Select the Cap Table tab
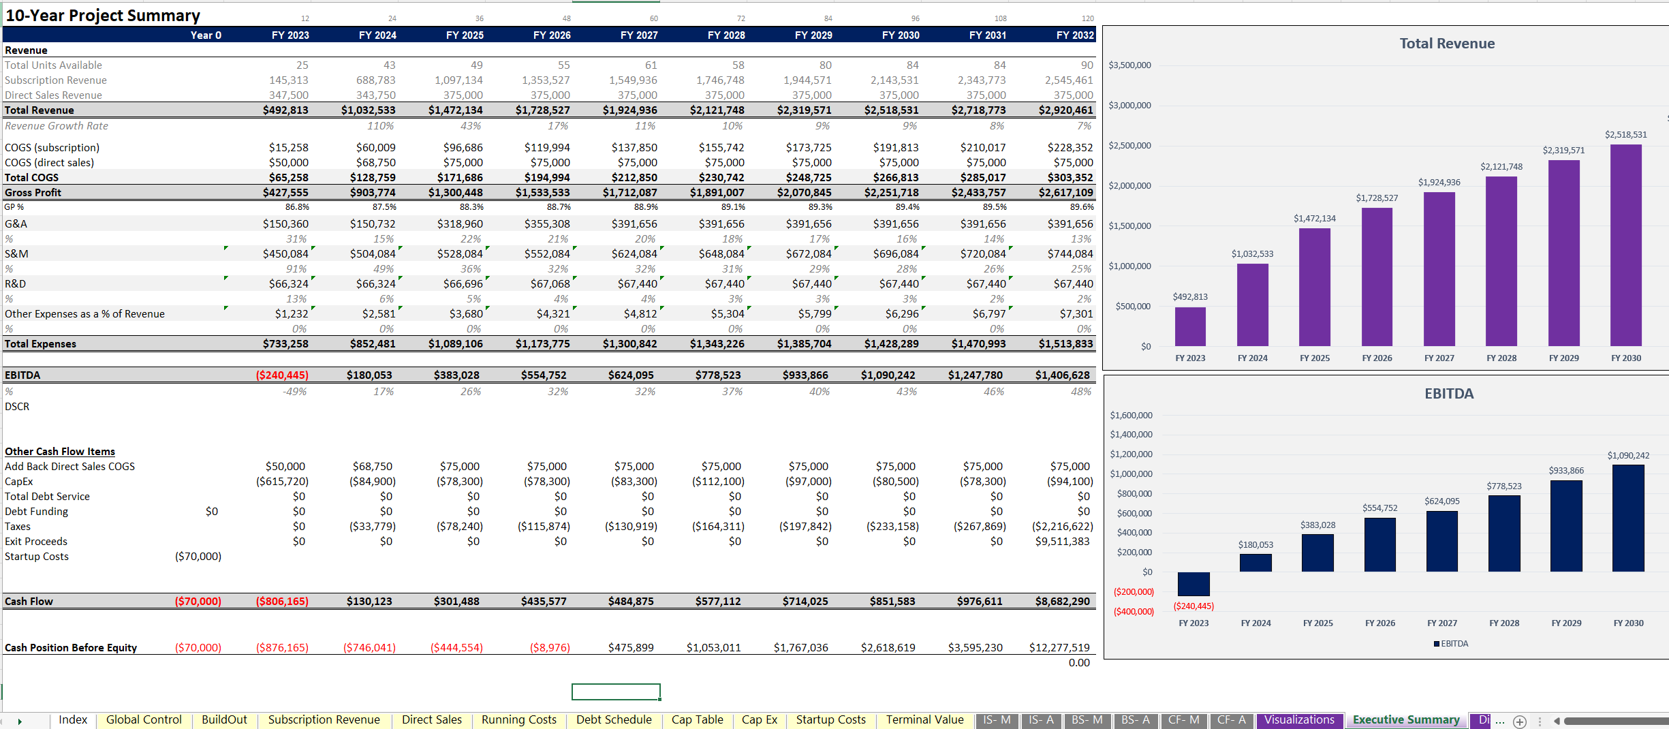Image resolution: width=1669 pixels, height=729 pixels. pyautogui.click(x=697, y=720)
